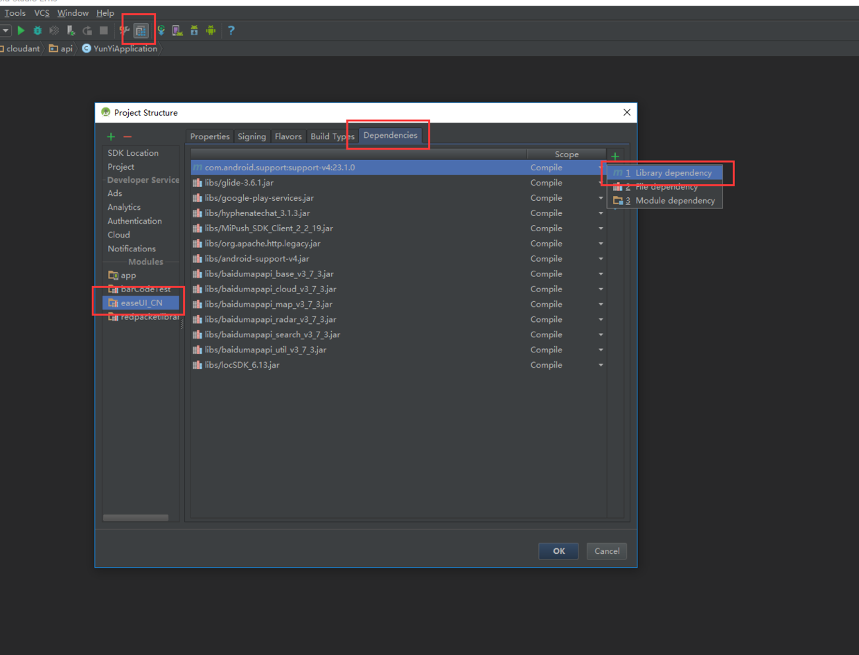This screenshot has width=859, height=655.
Task: Select support-v4:23.1.0 dependency row
Action: coord(398,168)
